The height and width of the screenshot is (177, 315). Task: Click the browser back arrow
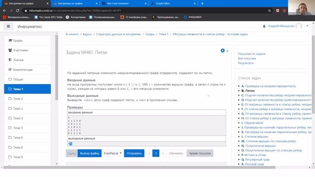point(4,11)
